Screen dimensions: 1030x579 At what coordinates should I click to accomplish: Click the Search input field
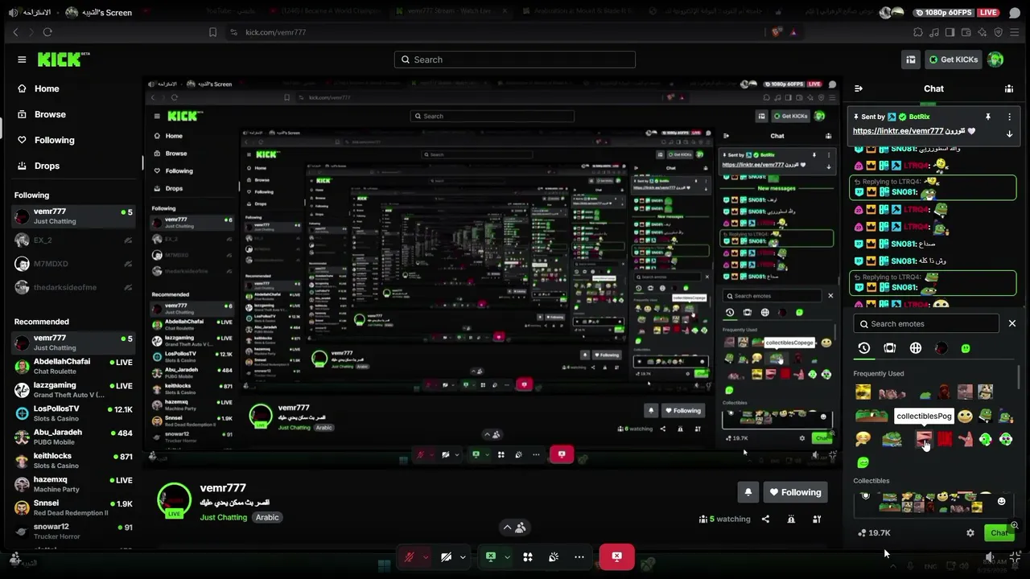click(515, 60)
